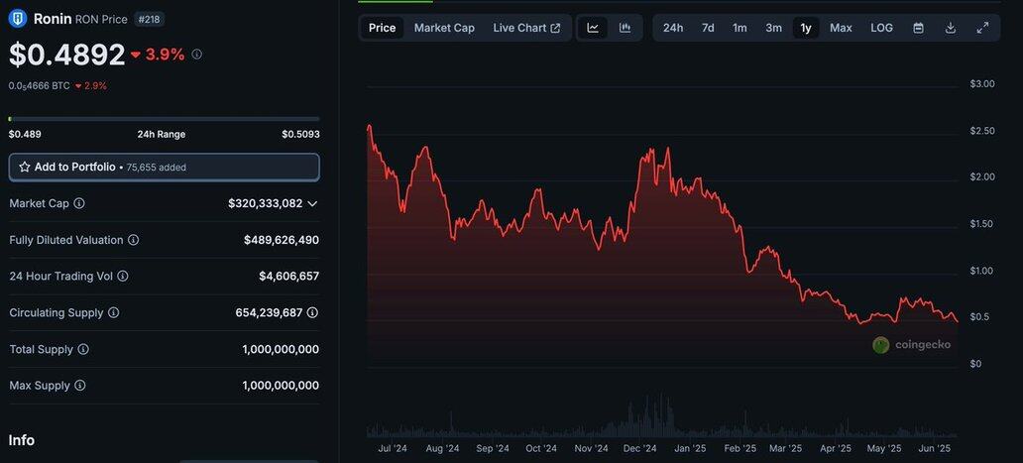
Task: Click the 24h Range progress bar
Action: 165,119
